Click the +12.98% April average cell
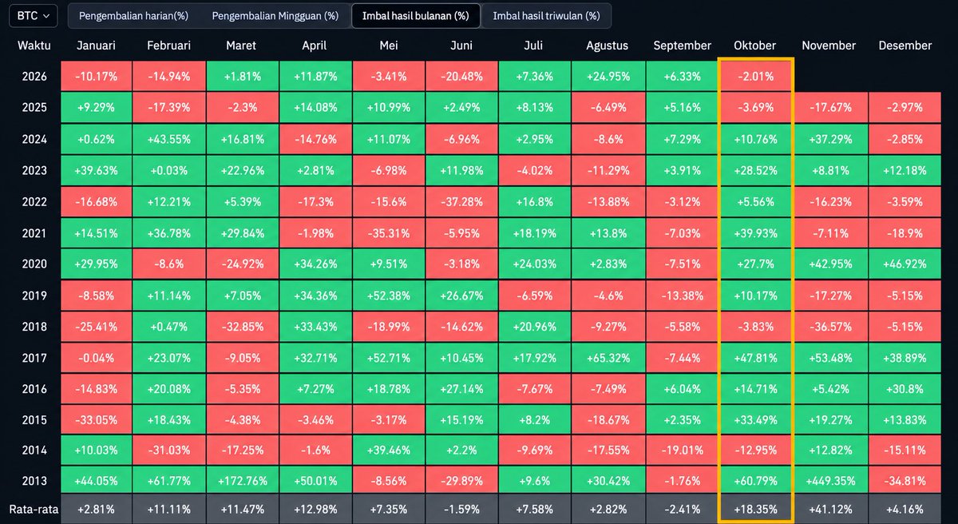958x524 pixels. coord(314,509)
